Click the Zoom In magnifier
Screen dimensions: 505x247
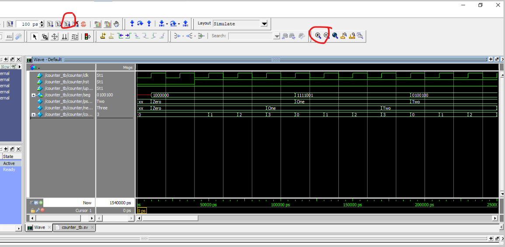pyautogui.click(x=318, y=36)
